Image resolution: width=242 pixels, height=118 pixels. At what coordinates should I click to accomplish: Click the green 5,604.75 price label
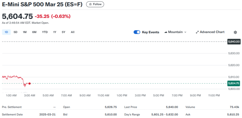tap(234, 83)
